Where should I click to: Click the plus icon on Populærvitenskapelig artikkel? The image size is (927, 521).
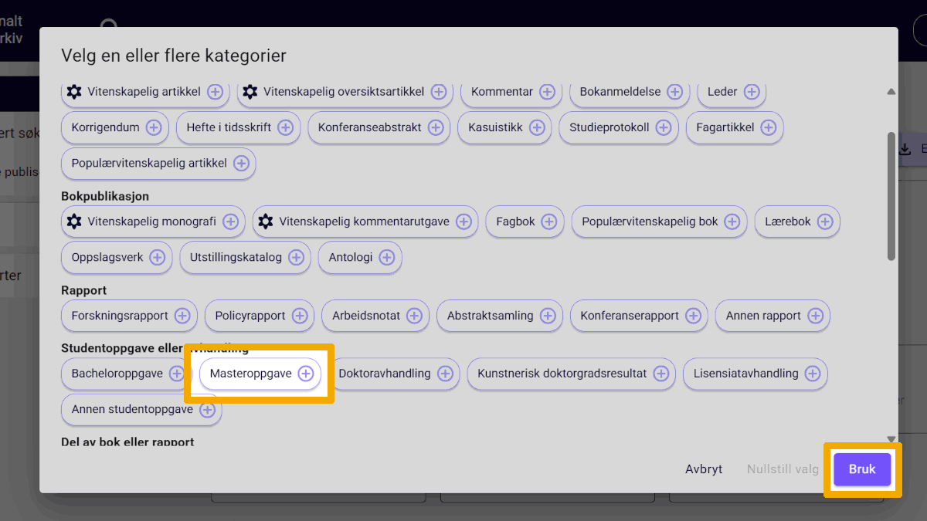[x=241, y=163]
